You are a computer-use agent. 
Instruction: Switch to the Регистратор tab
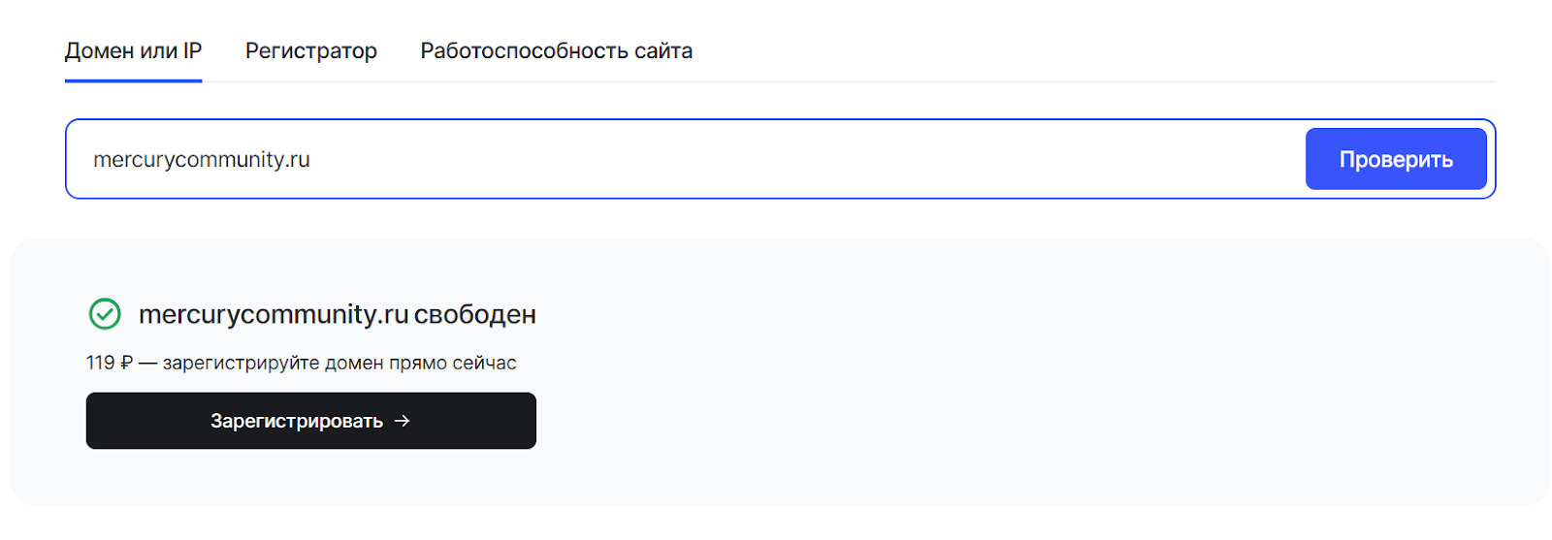(310, 51)
